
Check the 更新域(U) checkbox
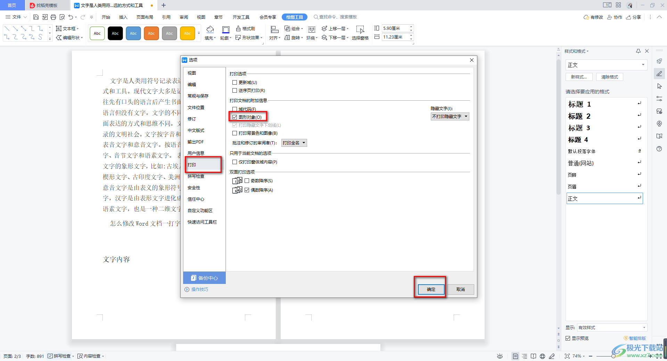point(235,83)
